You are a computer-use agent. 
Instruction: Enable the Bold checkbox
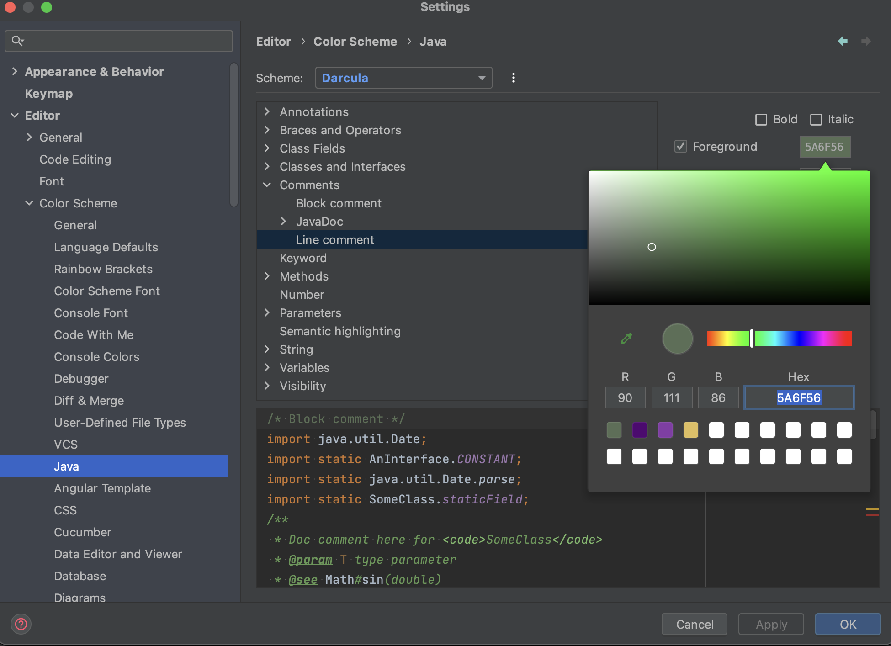[x=761, y=120]
